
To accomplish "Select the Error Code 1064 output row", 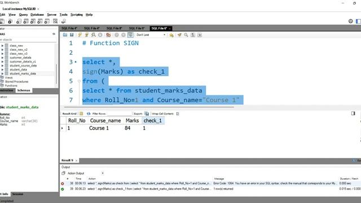I will (x=210, y=183).
